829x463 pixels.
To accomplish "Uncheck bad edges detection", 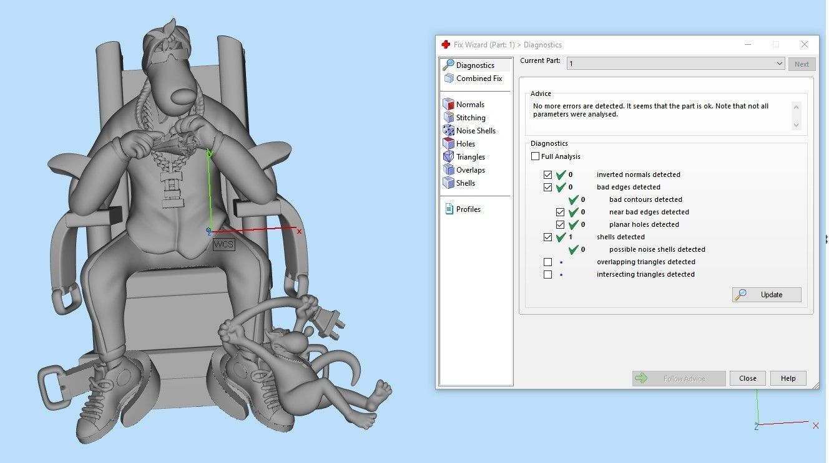I will click(x=547, y=187).
